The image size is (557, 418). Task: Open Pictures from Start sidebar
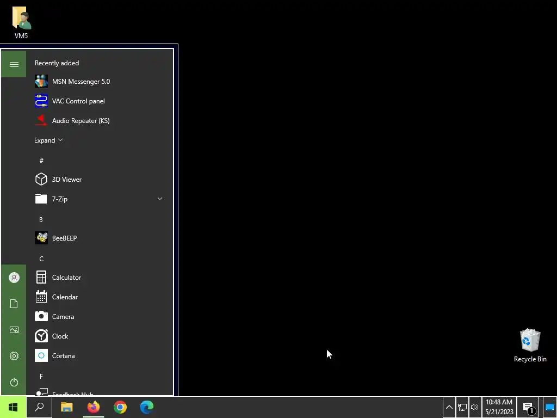point(14,330)
